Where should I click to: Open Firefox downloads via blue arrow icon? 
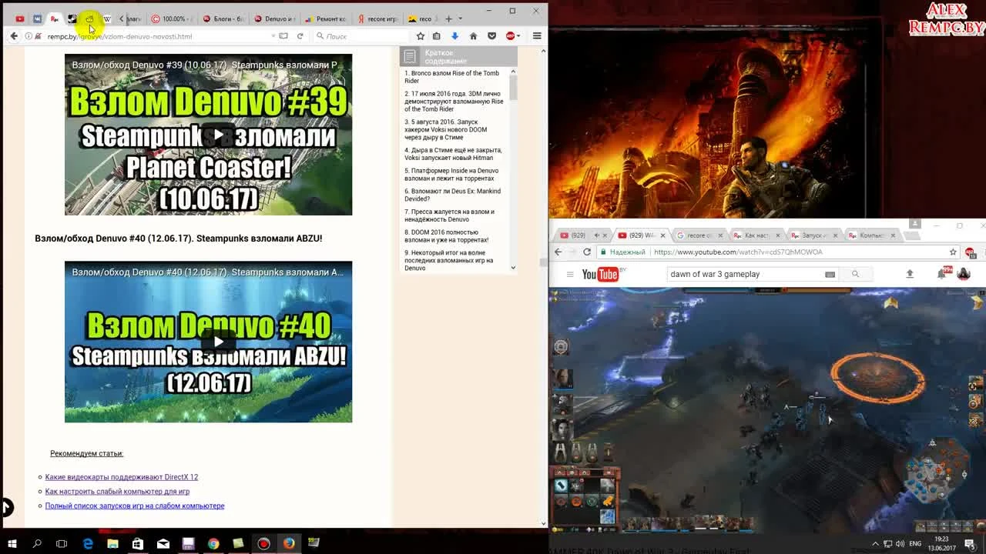tap(455, 35)
